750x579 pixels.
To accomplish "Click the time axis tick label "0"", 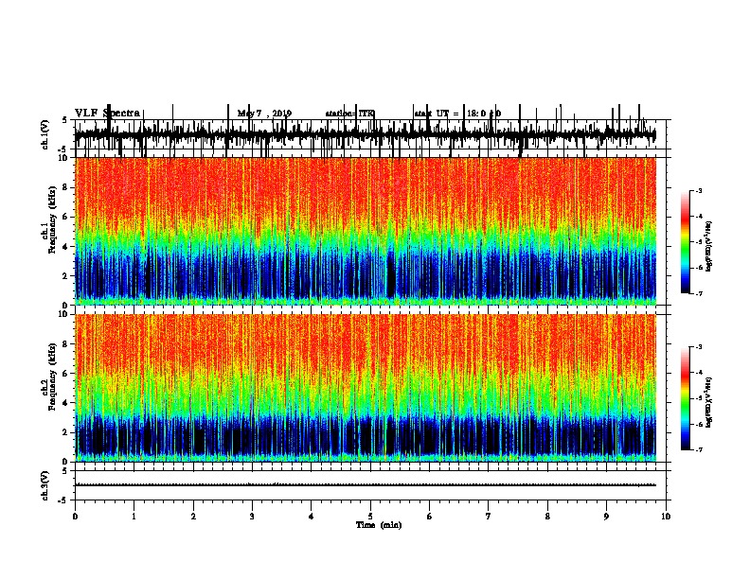I will [75, 517].
